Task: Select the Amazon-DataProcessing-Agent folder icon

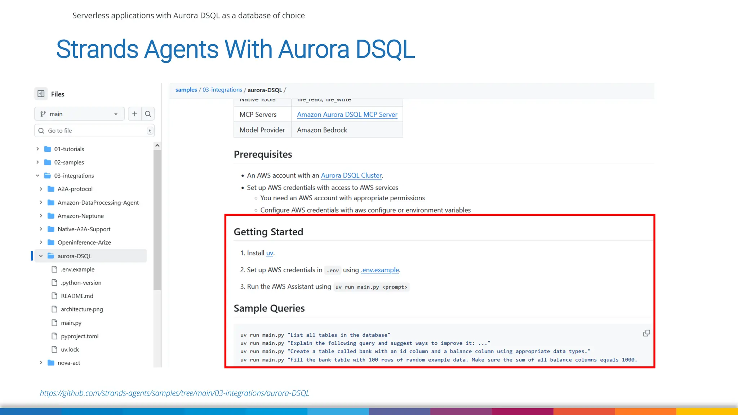Action: pos(51,202)
